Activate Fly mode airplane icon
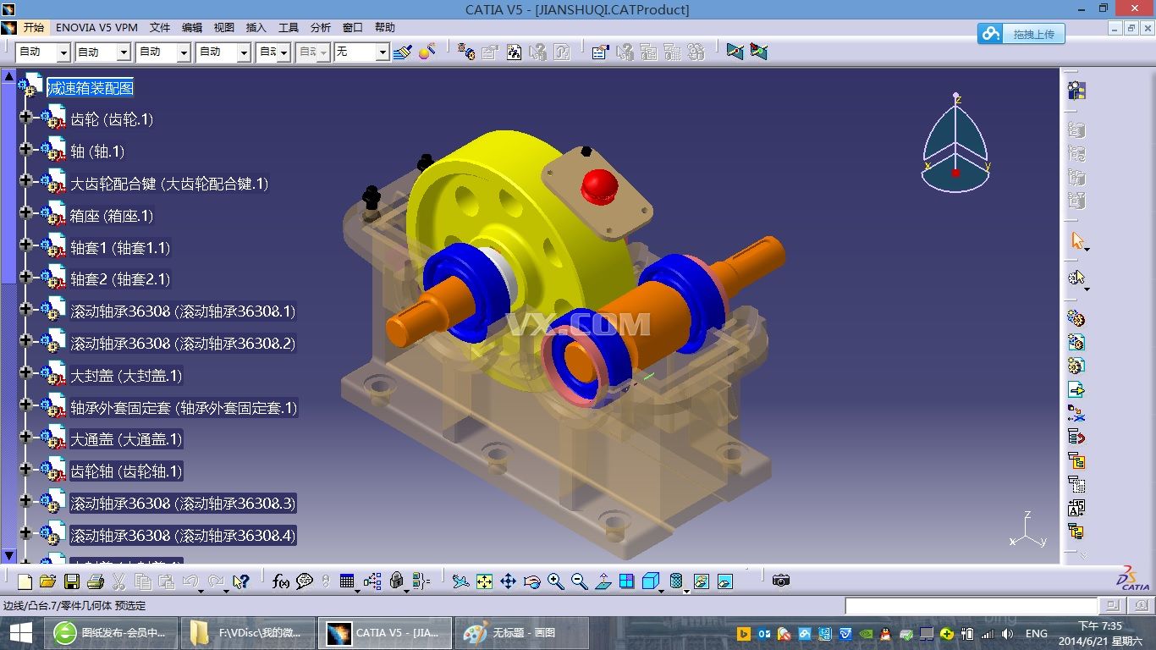This screenshot has width=1156, height=650. pos(460,581)
